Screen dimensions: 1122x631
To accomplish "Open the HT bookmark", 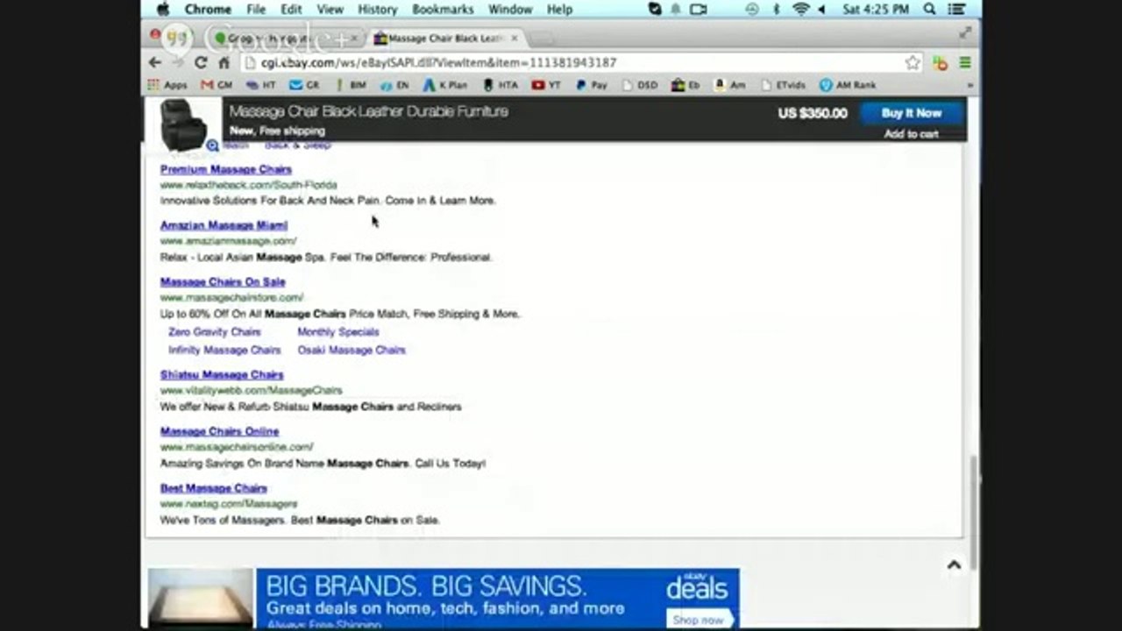I will tap(261, 85).
